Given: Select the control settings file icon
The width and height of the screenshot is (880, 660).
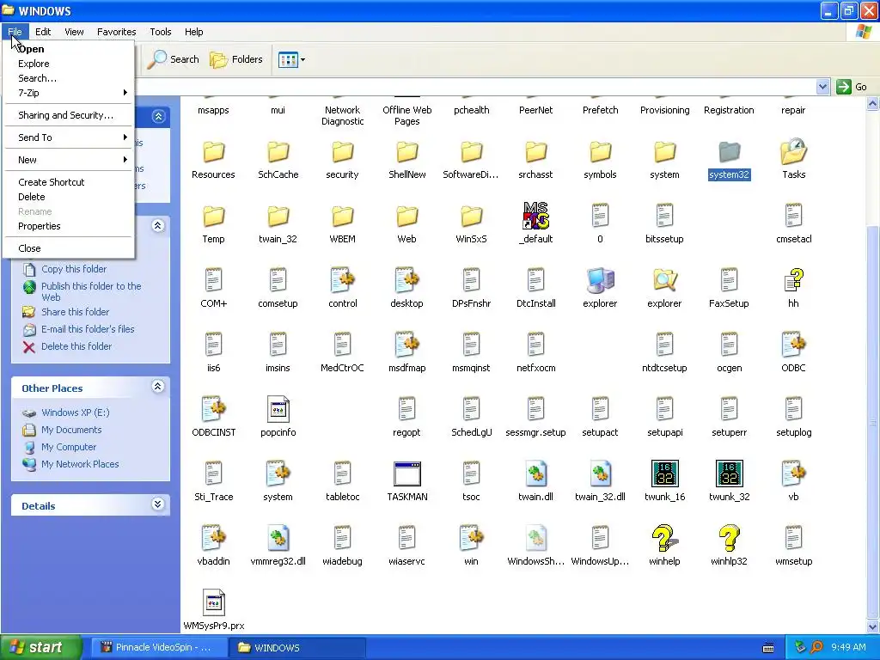Looking at the screenshot, I should point(342,280).
